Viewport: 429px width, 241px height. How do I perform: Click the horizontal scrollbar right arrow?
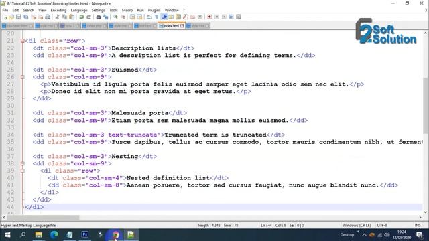coord(420,217)
